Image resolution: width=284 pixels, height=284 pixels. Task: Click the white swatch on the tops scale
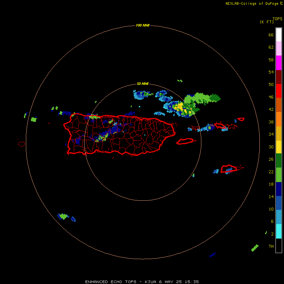point(279,35)
